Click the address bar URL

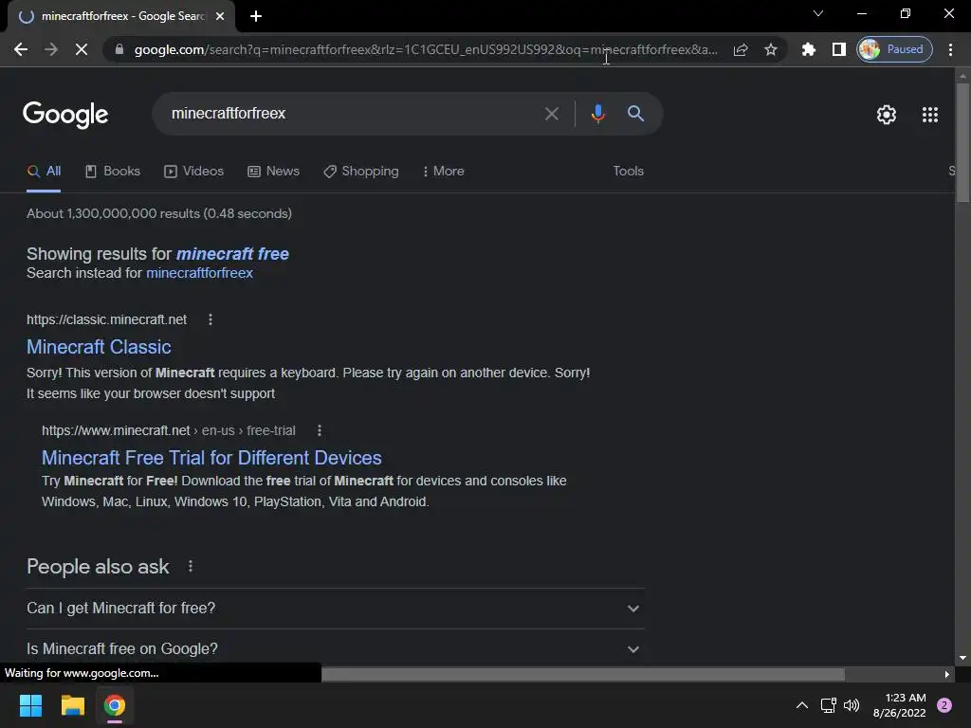pyautogui.click(x=426, y=49)
